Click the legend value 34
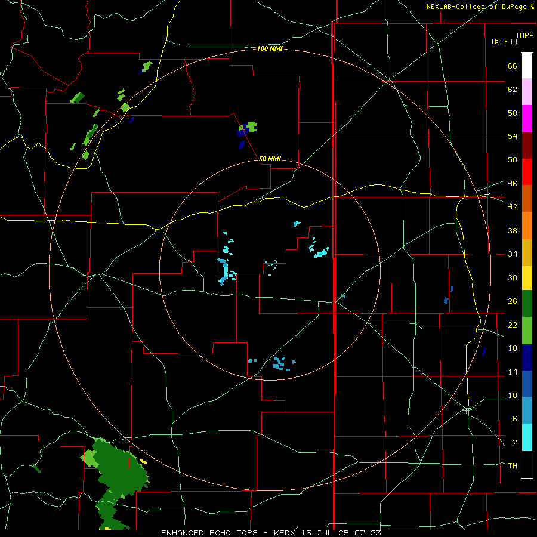 tap(513, 254)
